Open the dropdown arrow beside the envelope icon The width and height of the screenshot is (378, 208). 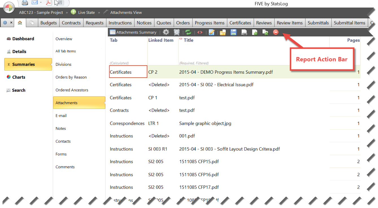click(x=41, y=3)
